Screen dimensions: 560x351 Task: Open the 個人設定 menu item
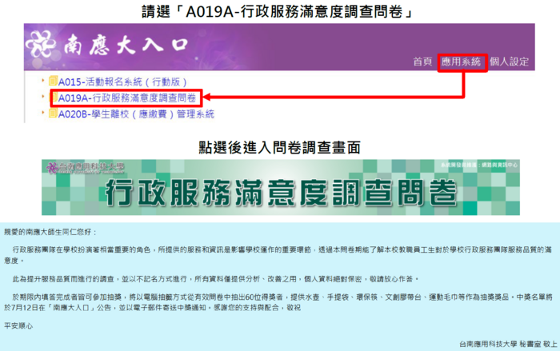tap(510, 62)
